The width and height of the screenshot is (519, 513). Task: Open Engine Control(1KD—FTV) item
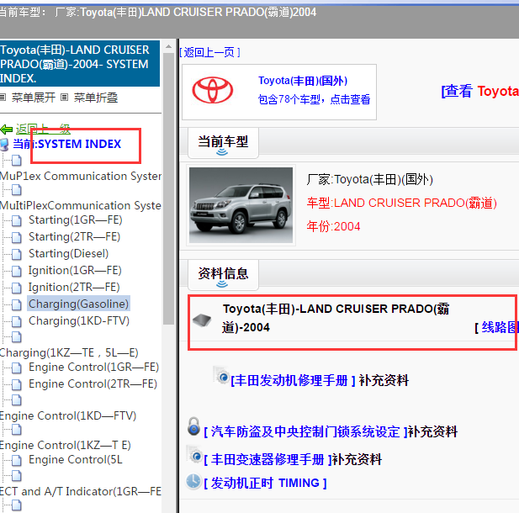68,416
